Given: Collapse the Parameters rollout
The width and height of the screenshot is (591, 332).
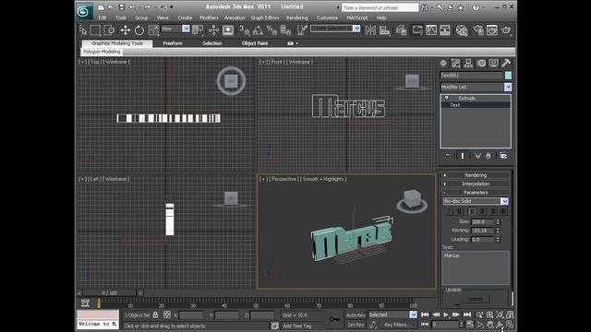Looking at the screenshot, I should [x=476, y=193].
